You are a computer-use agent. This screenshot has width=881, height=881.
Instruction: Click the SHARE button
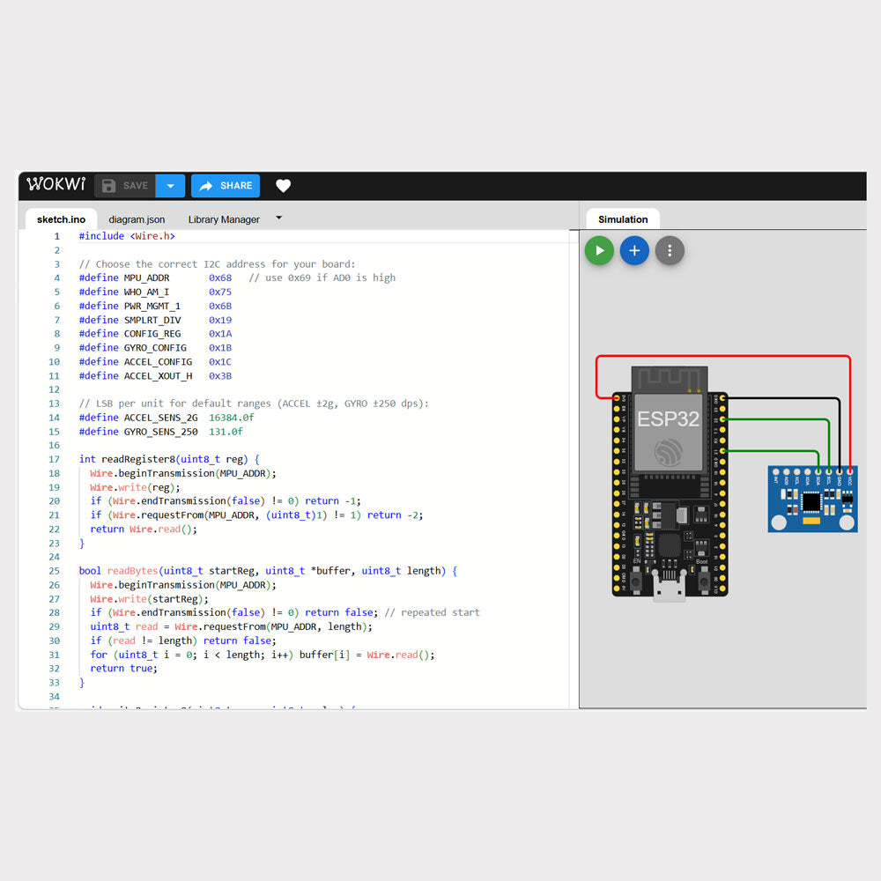(x=226, y=186)
